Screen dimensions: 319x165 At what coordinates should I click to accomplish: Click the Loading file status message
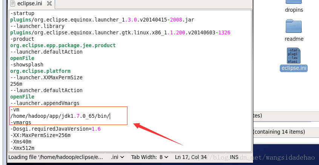55,157
